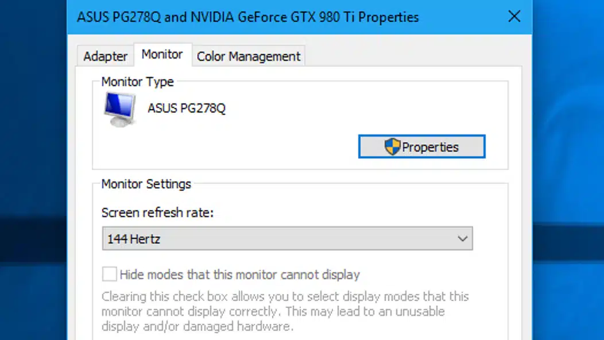This screenshot has height=340, width=604.
Task: Select the Monitor tab
Action: pyautogui.click(x=162, y=55)
